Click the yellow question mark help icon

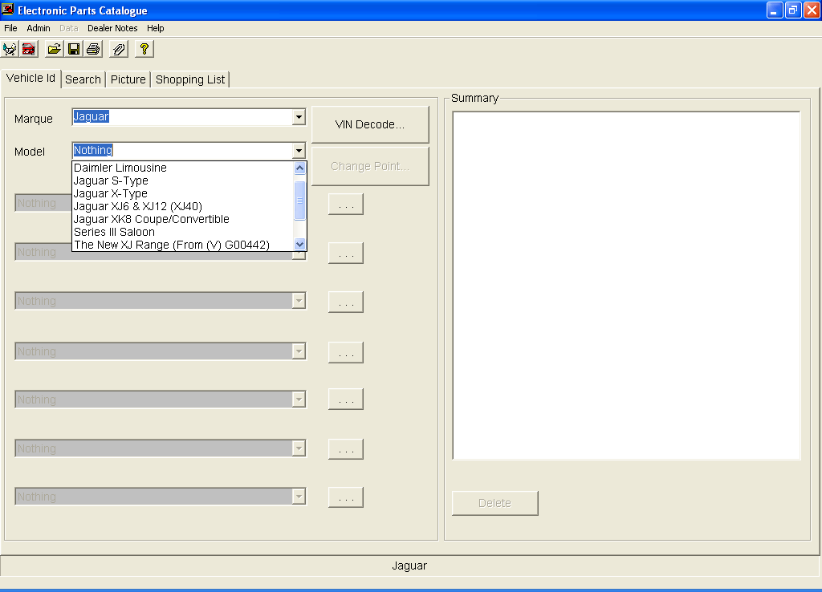tap(144, 49)
